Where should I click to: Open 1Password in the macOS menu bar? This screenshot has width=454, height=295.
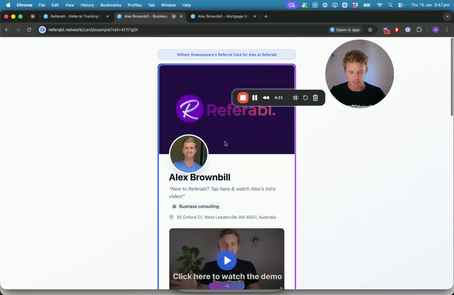[x=325, y=5]
